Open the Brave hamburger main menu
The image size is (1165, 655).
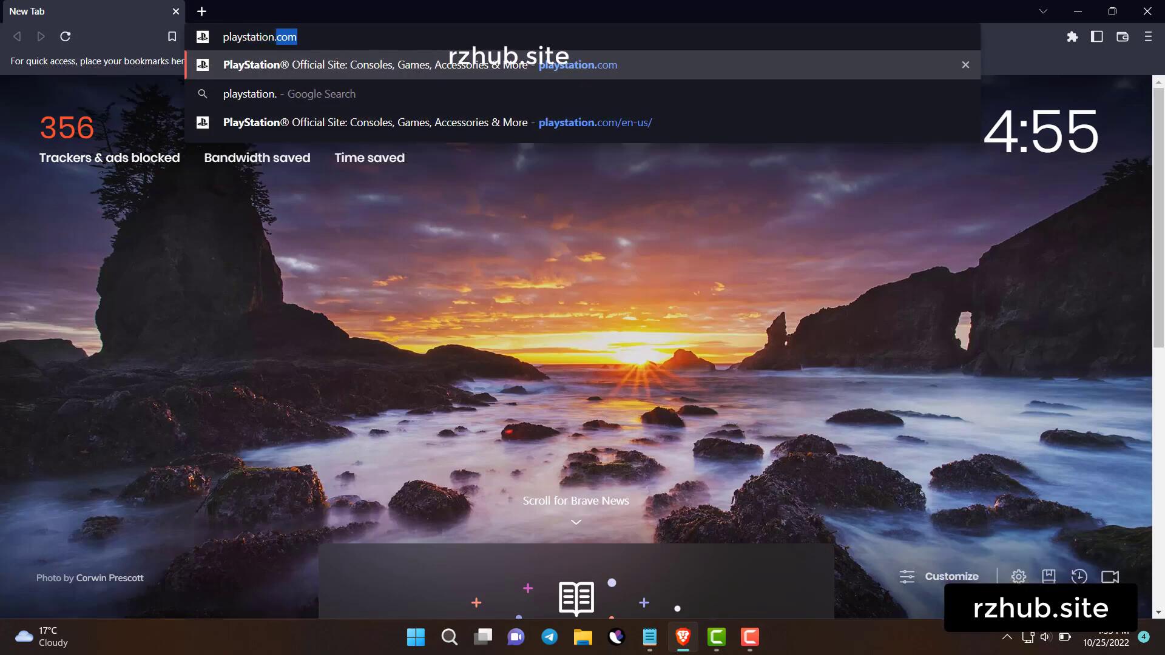[x=1147, y=37]
